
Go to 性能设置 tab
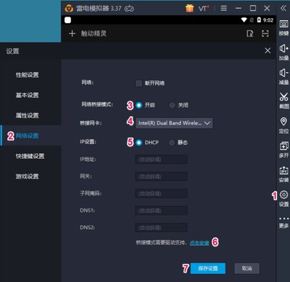point(30,75)
